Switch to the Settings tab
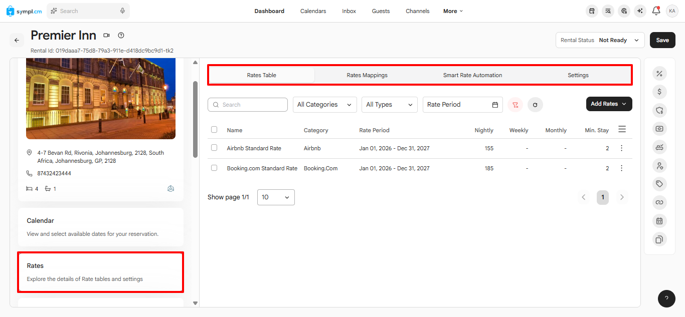 [578, 75]
